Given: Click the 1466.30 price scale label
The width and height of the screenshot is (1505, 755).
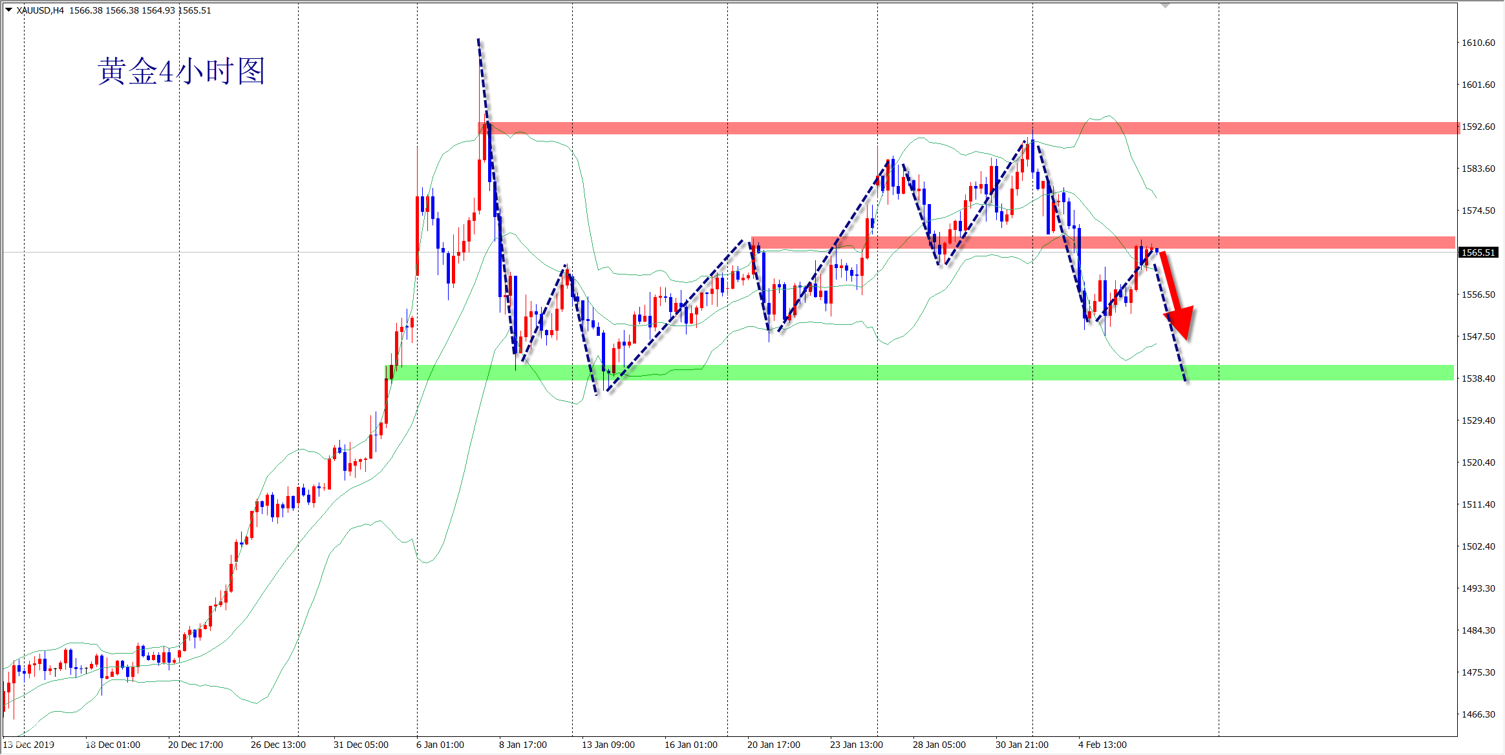Looking at the screenshot, I should pyautogui.click(x=1478, y=714).
